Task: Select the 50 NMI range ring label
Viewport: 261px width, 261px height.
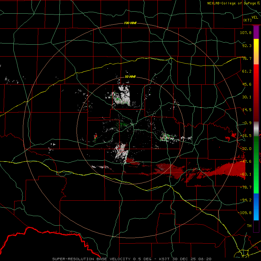Action: tap(130, 77)
